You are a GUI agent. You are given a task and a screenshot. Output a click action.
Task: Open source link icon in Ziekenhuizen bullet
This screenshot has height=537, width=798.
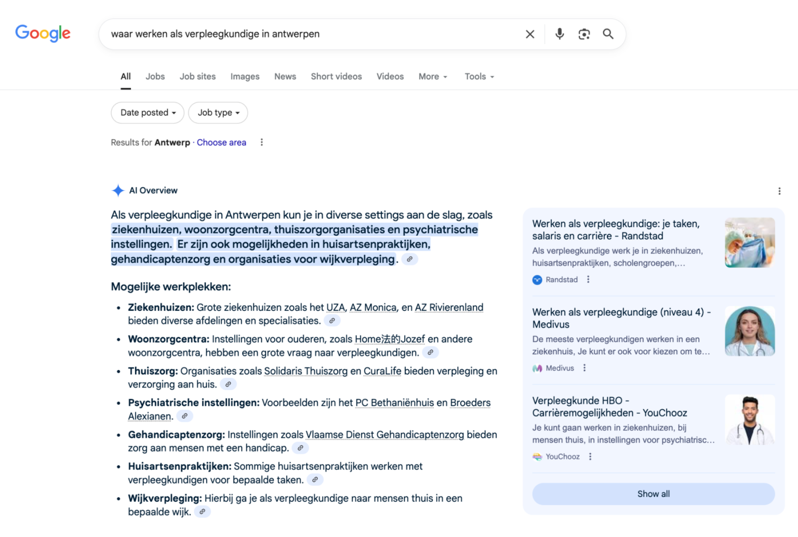coord(332,321)
